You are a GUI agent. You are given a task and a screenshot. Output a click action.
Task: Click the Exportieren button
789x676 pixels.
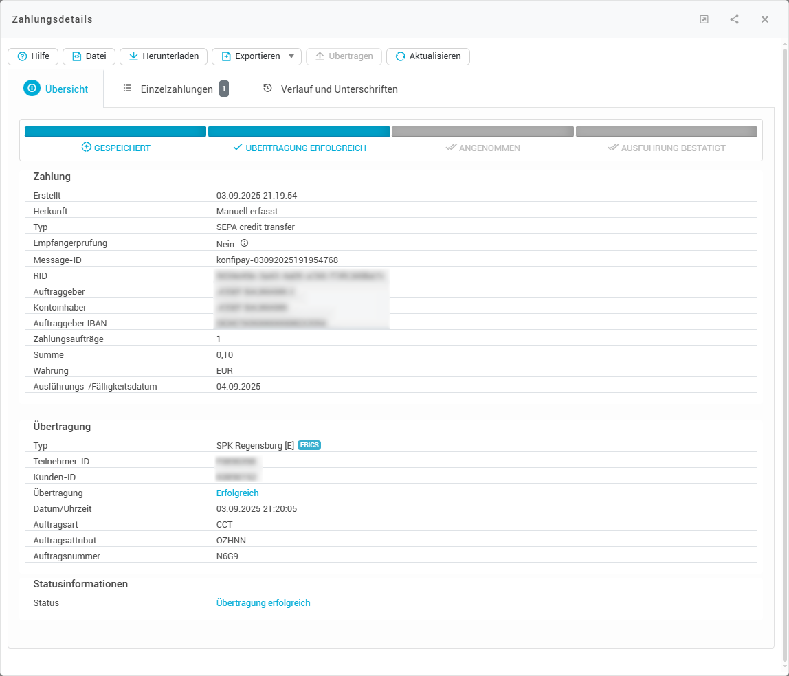point(250,56)
